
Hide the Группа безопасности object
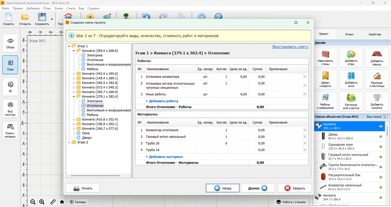pyautogui.click(x=381, y=167)
